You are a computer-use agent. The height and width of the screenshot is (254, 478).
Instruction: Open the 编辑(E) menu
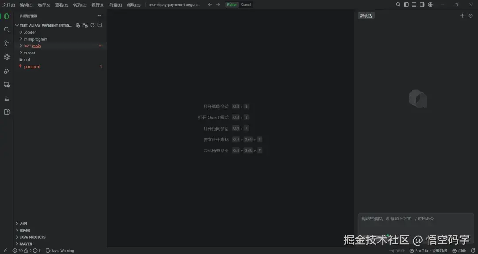(x=26, y=5)
